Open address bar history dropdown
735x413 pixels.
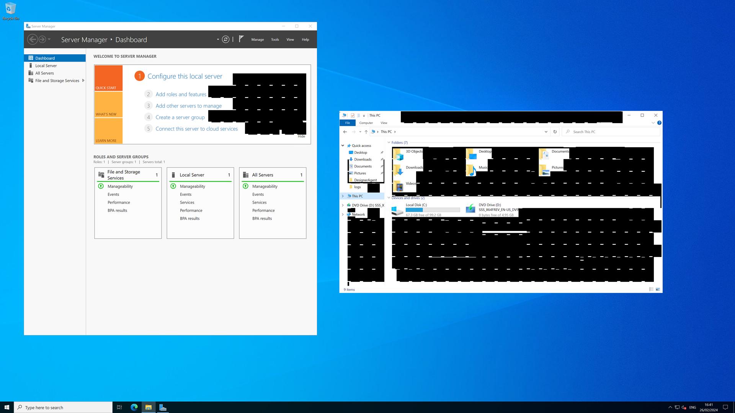546,132
